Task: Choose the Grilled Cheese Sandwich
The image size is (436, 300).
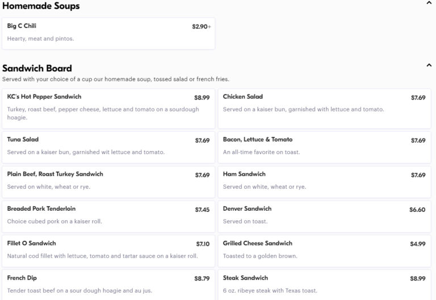Action: click(x=324, y=251)
